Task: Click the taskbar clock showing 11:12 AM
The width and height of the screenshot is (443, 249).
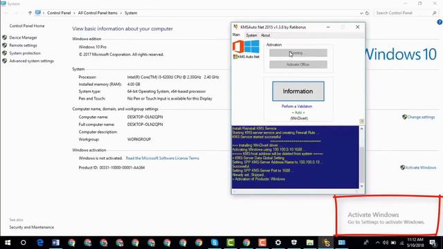Action: click(415, 243)
